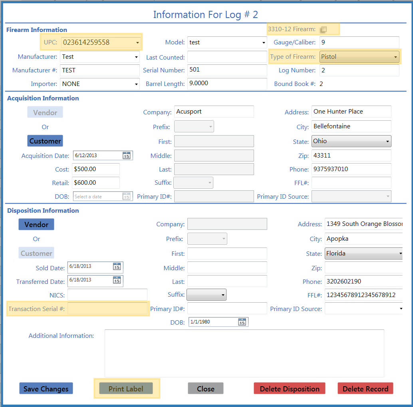This screenshot has height=407, width=413.
Task: Click the Delete Record button
Action: [x=365, y=389]
